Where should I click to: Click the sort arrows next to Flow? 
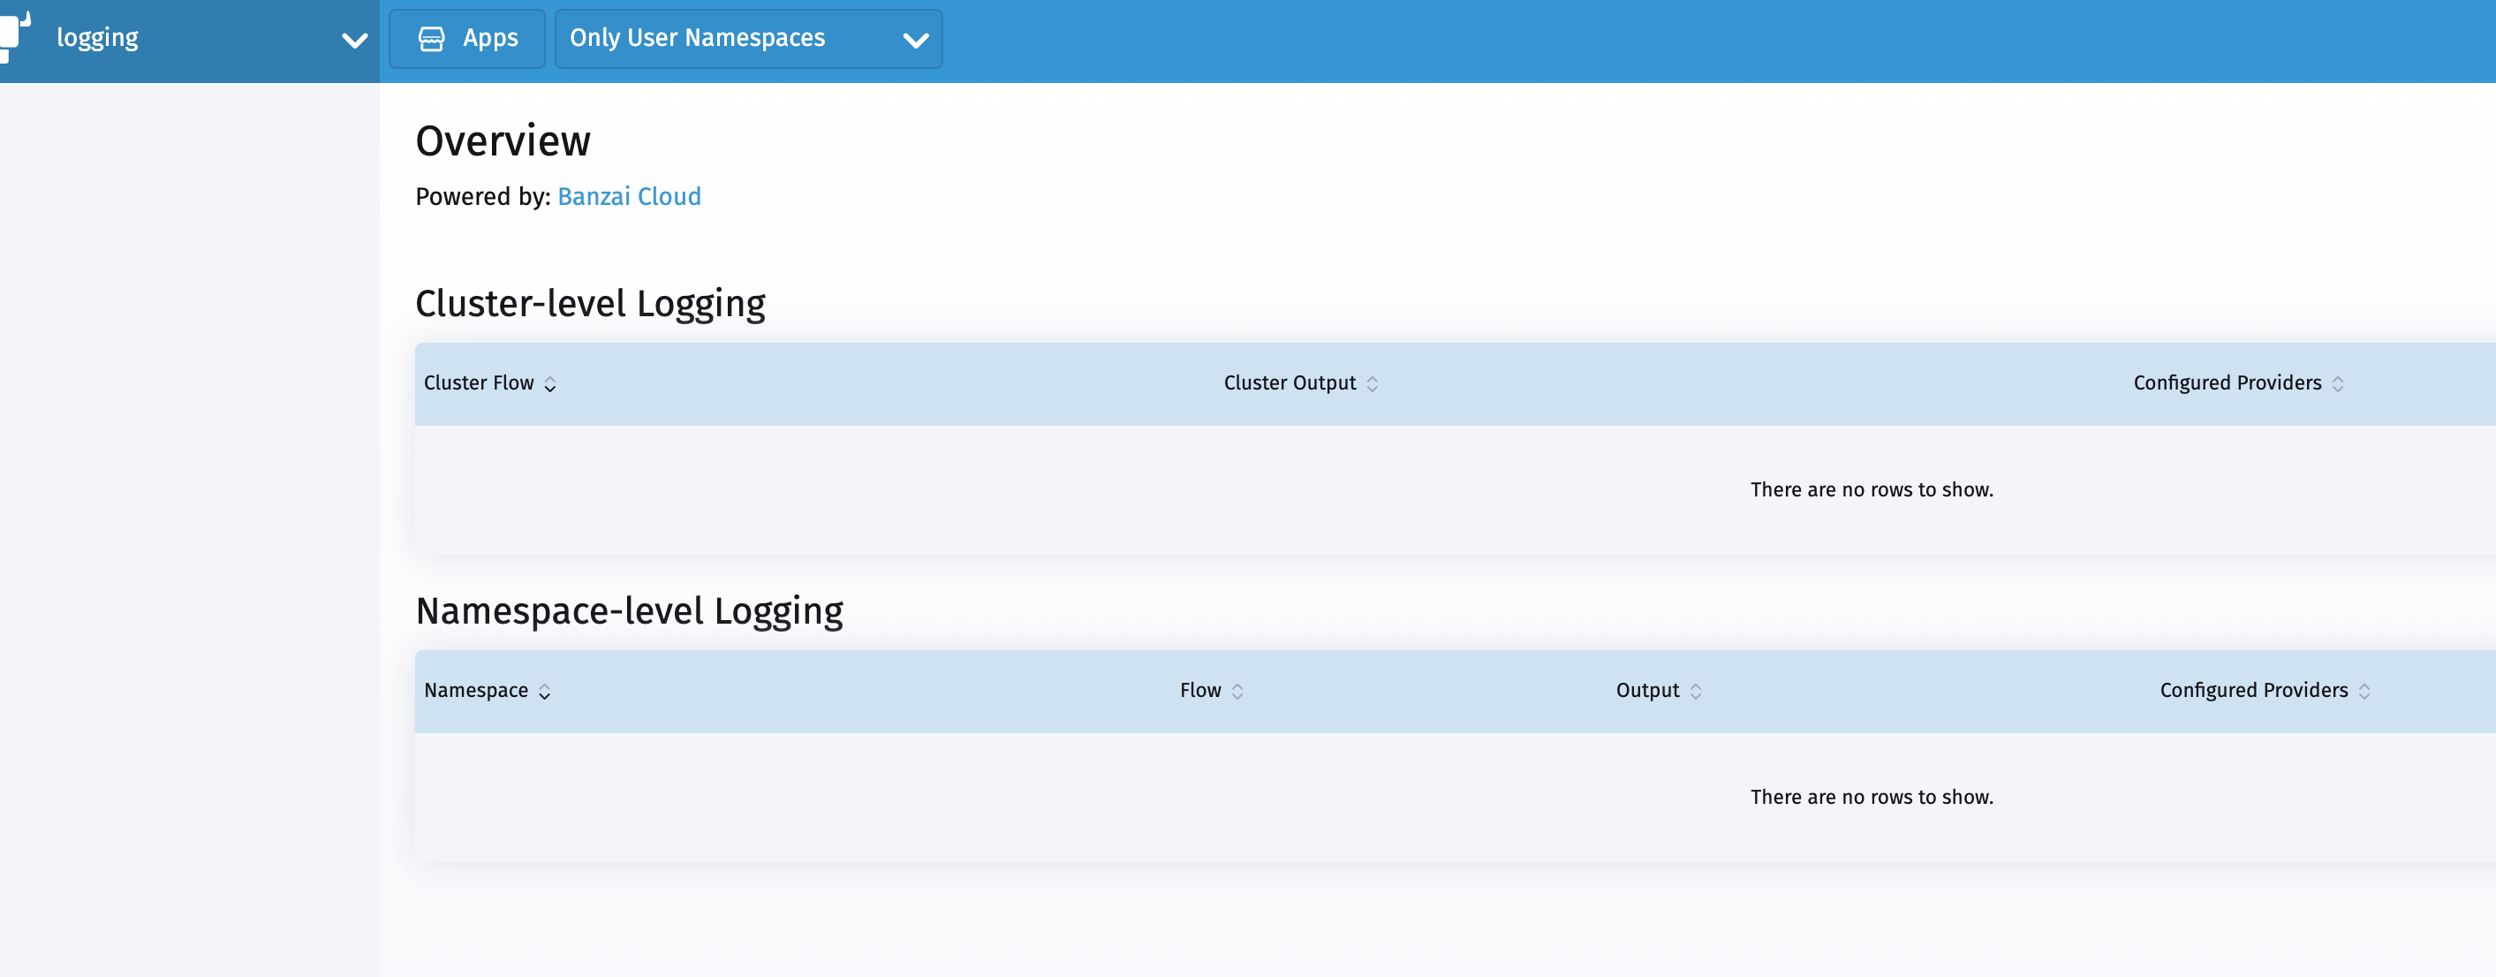point(1237,691)
